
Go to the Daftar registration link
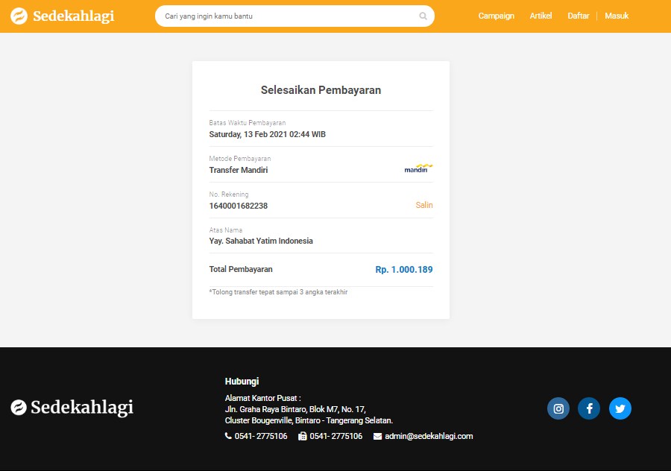(578, 16)
